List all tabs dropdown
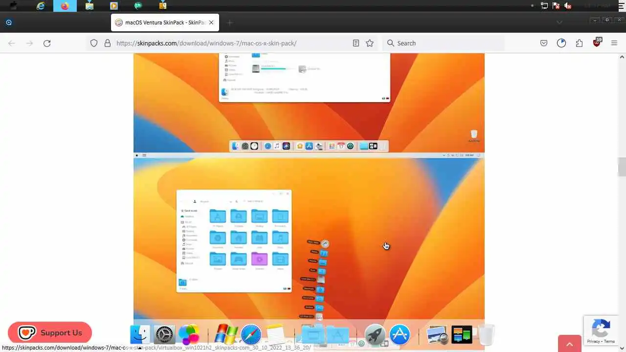 coord(559,22)
